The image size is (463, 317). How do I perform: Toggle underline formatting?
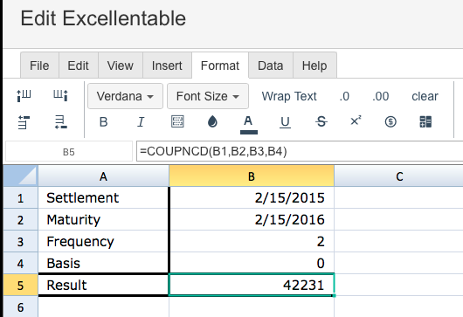click(285, 122)
